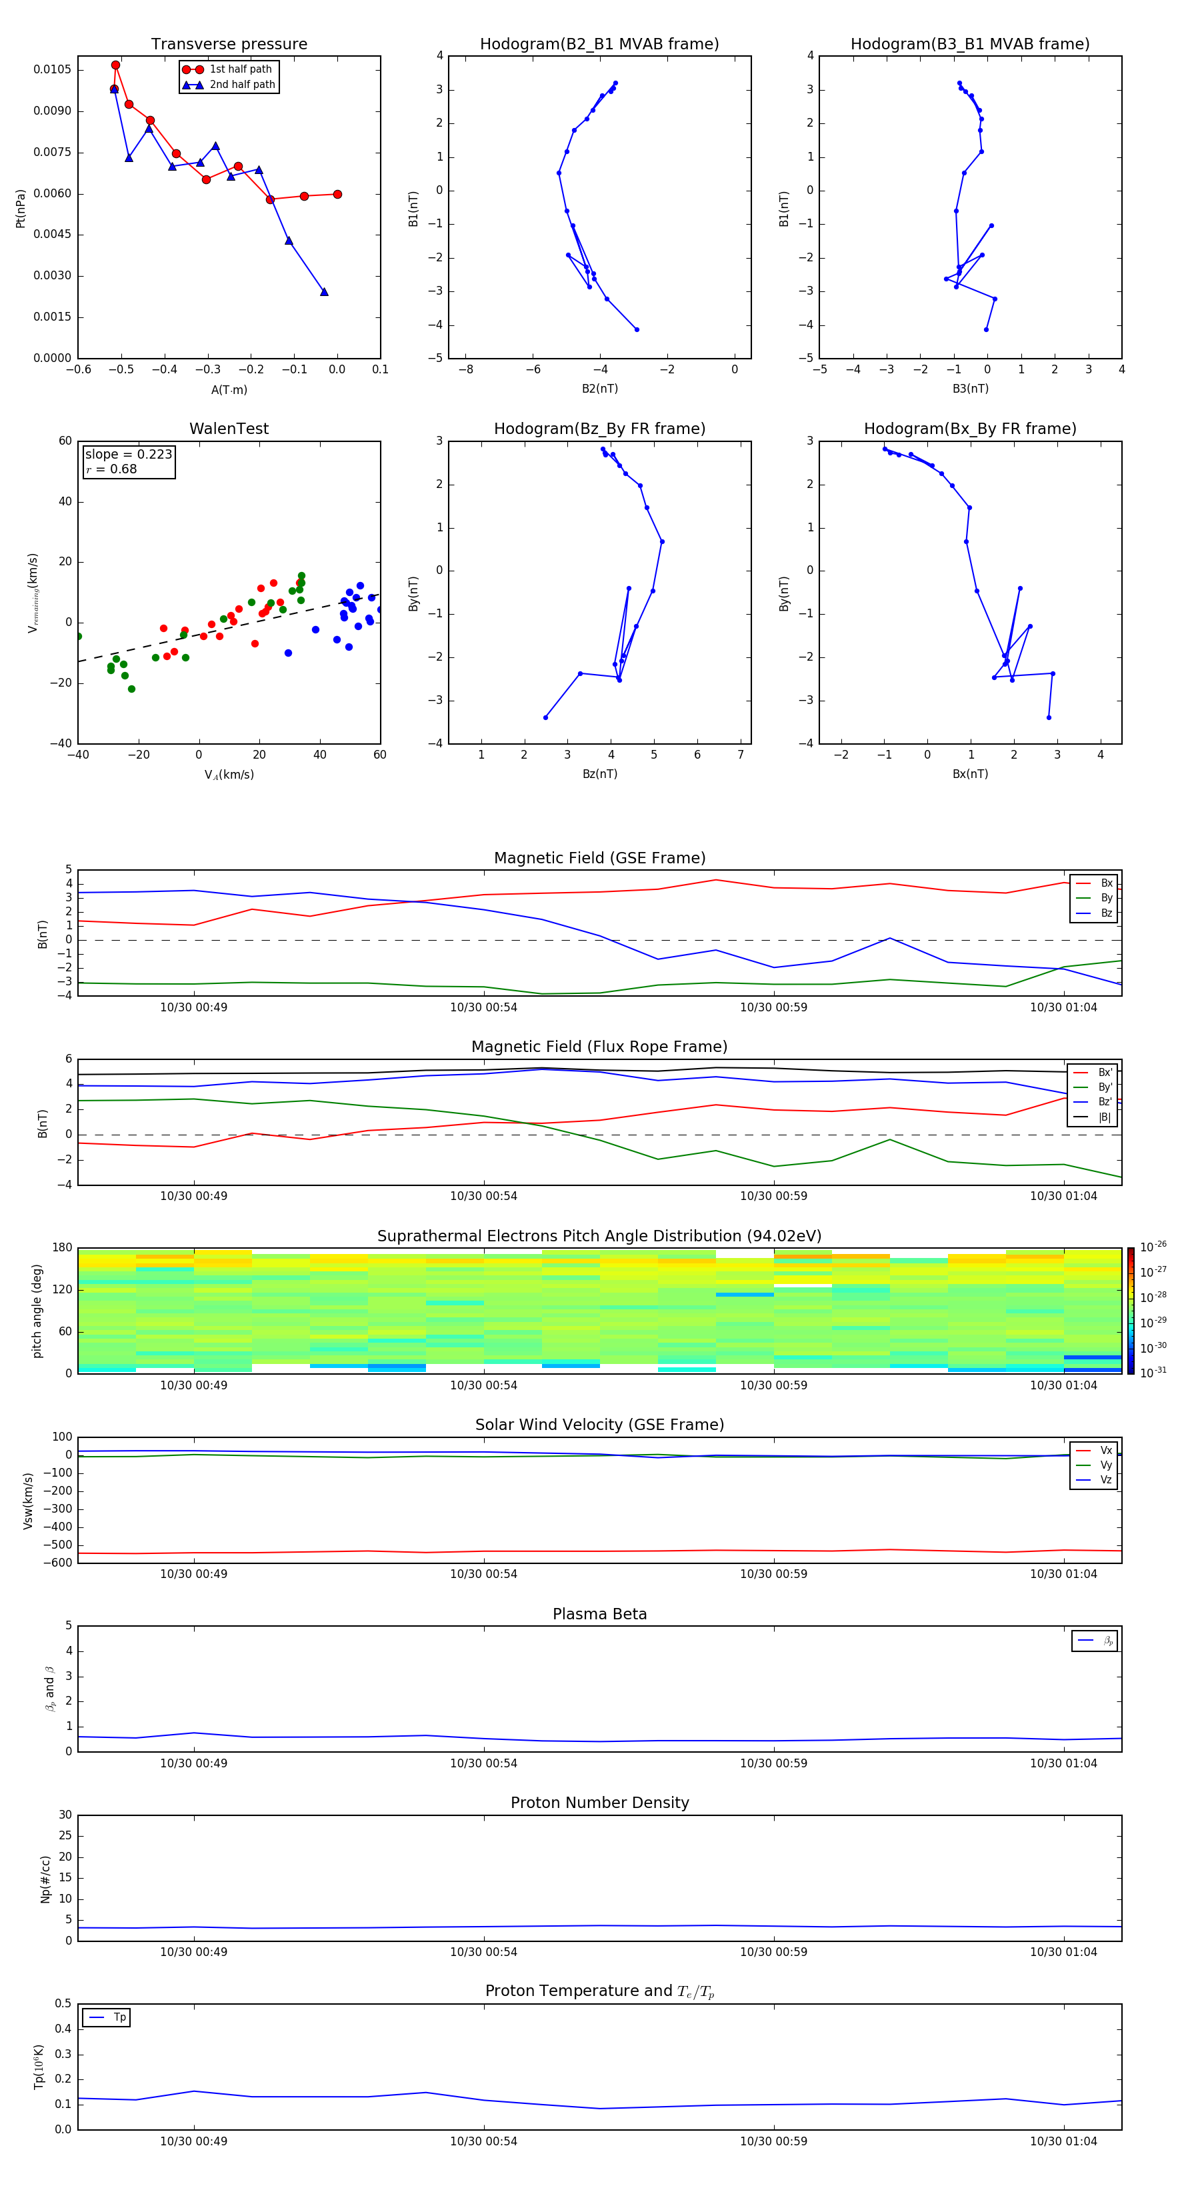1200x2200 pixels.
Task: Click the "pitch angle (deg)" y-axis label
Action: 37,1311
